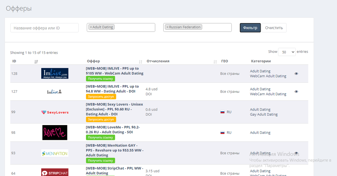Image resolution: width=337 pixels, height=176 pixels.
Task: Open the country multi-select with Russian Federation
Action: coord(197,27)
